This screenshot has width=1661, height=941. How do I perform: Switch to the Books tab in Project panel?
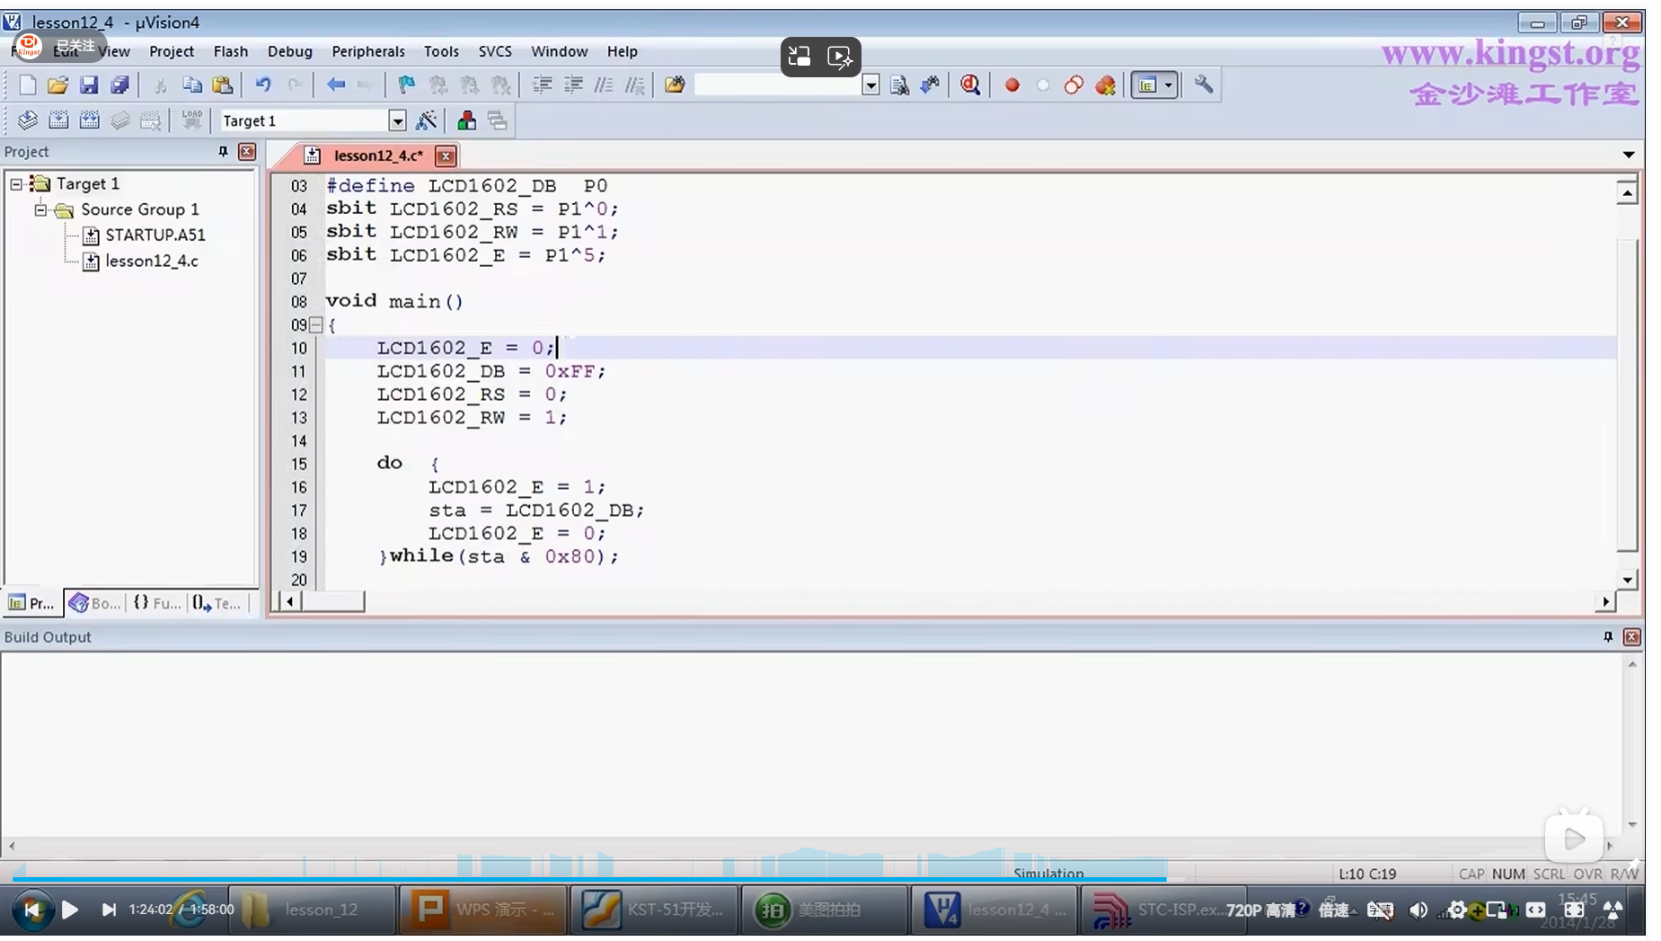tap(94, 603)
